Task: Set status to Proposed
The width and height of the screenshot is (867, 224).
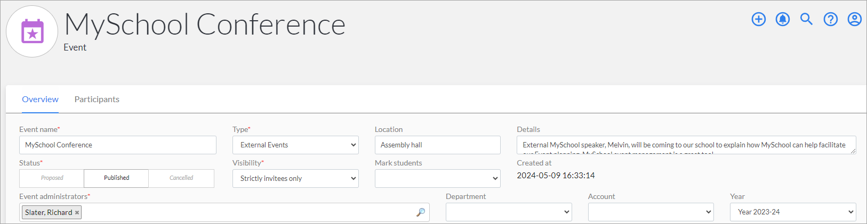Action: click(52, 178)
